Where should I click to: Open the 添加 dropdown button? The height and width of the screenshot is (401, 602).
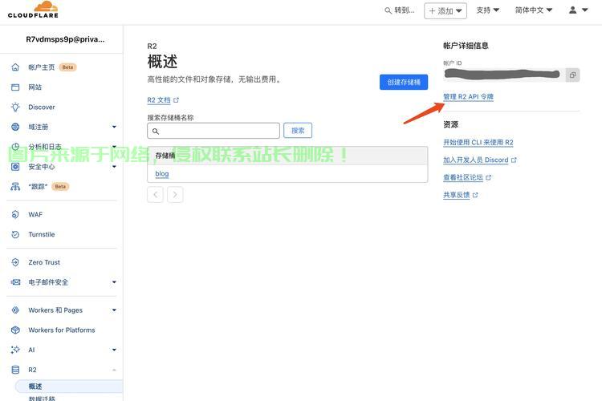(x=445, y=10)
